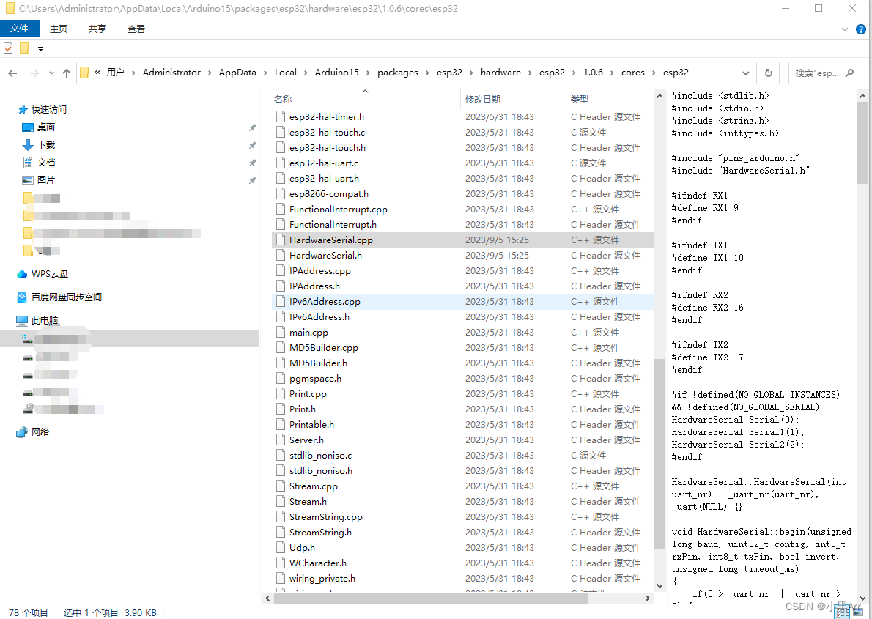
Task: Click the file icon of Udp.h
Action: (x=281, y=547)
